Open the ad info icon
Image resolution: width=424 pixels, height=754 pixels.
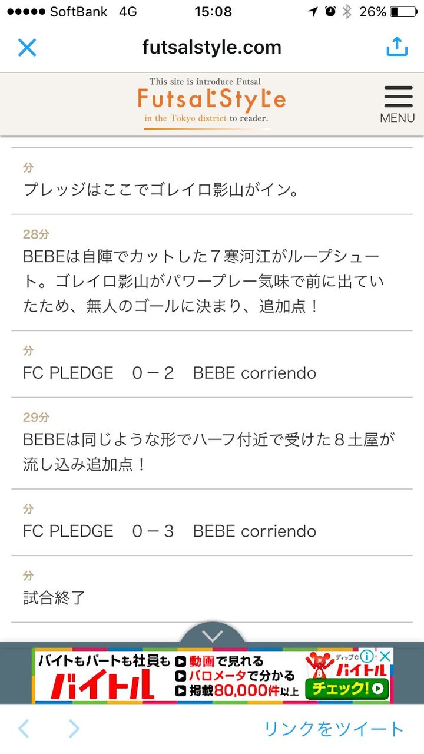(368, 656)
